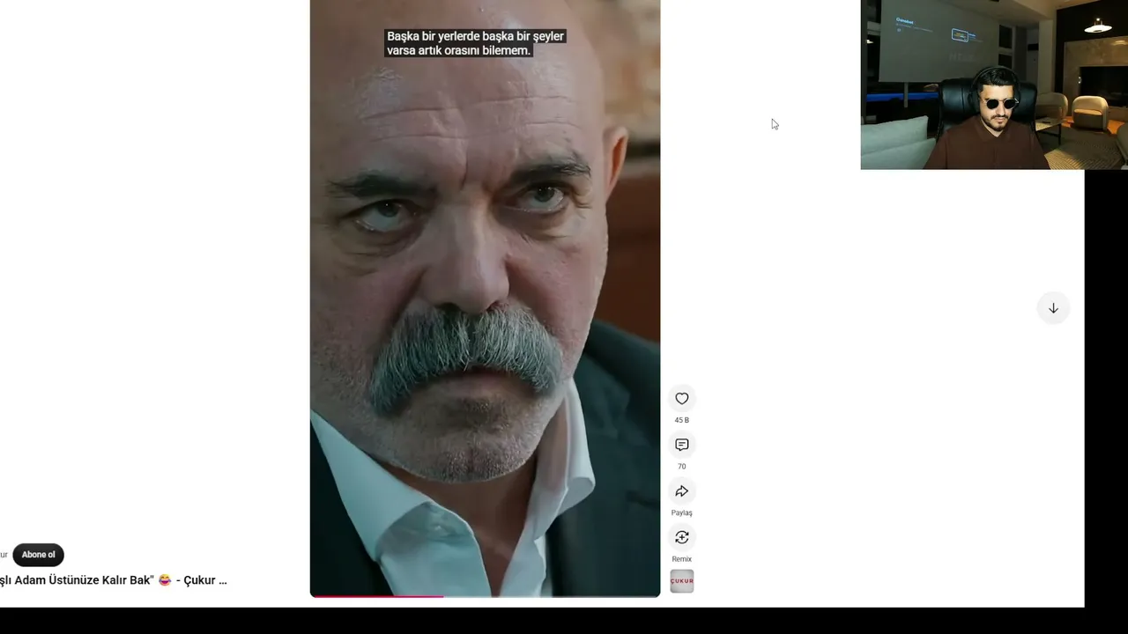The height and width of the screenshot is (634, 1128).
Task: Click the 70 comment count
Action: click(x=681, y=467)
